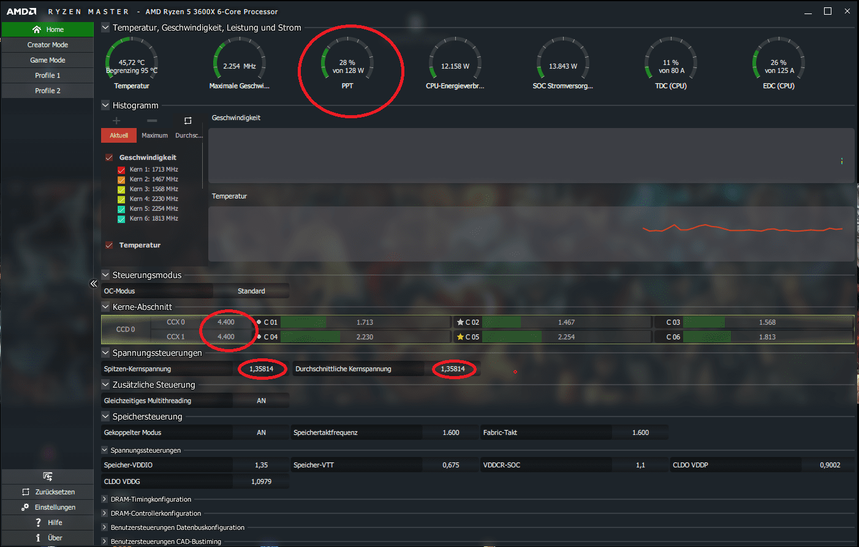The height and width of the screenshot is (547, 859).
Task: Click the Über info icon
Action: [38, 538]
